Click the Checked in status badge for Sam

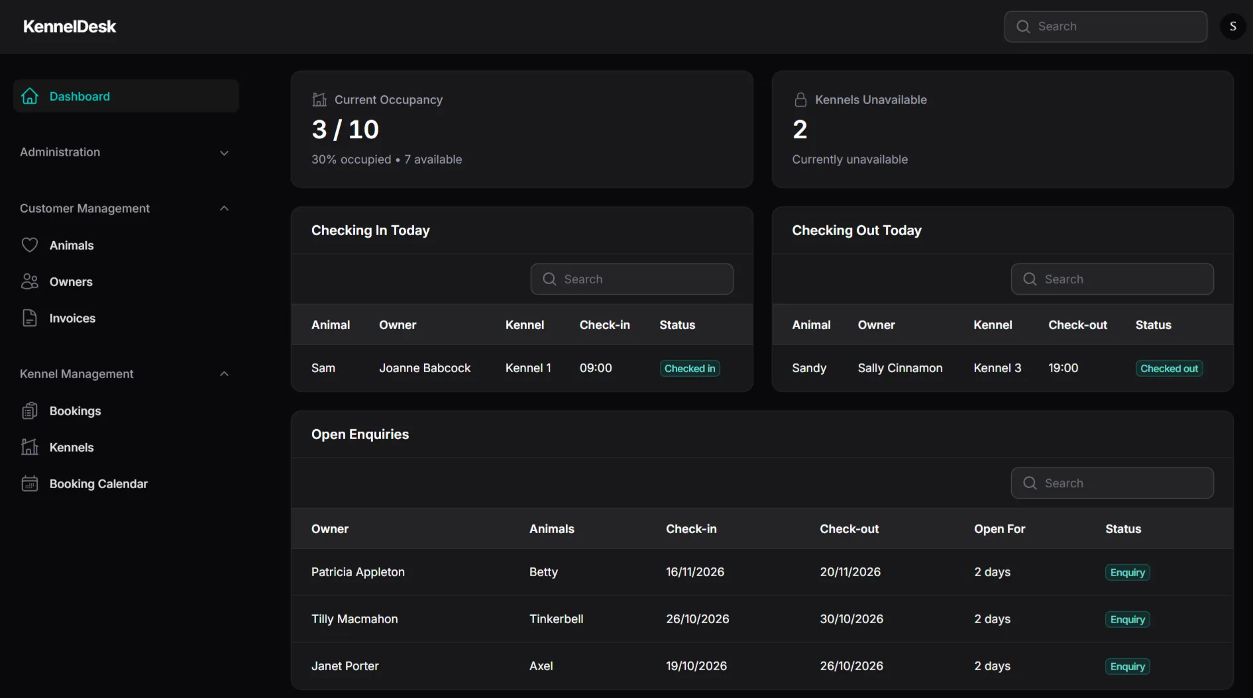[x=690, y=368]
